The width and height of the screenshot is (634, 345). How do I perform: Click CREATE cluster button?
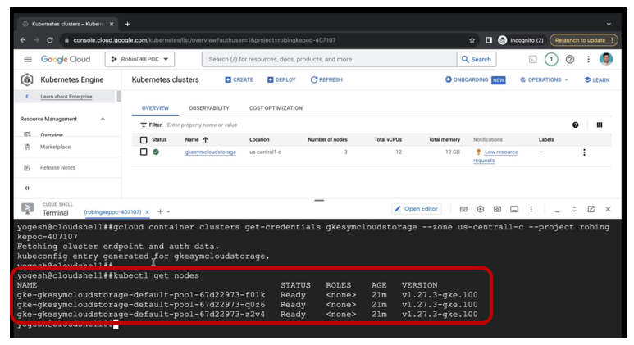(239, 80)
